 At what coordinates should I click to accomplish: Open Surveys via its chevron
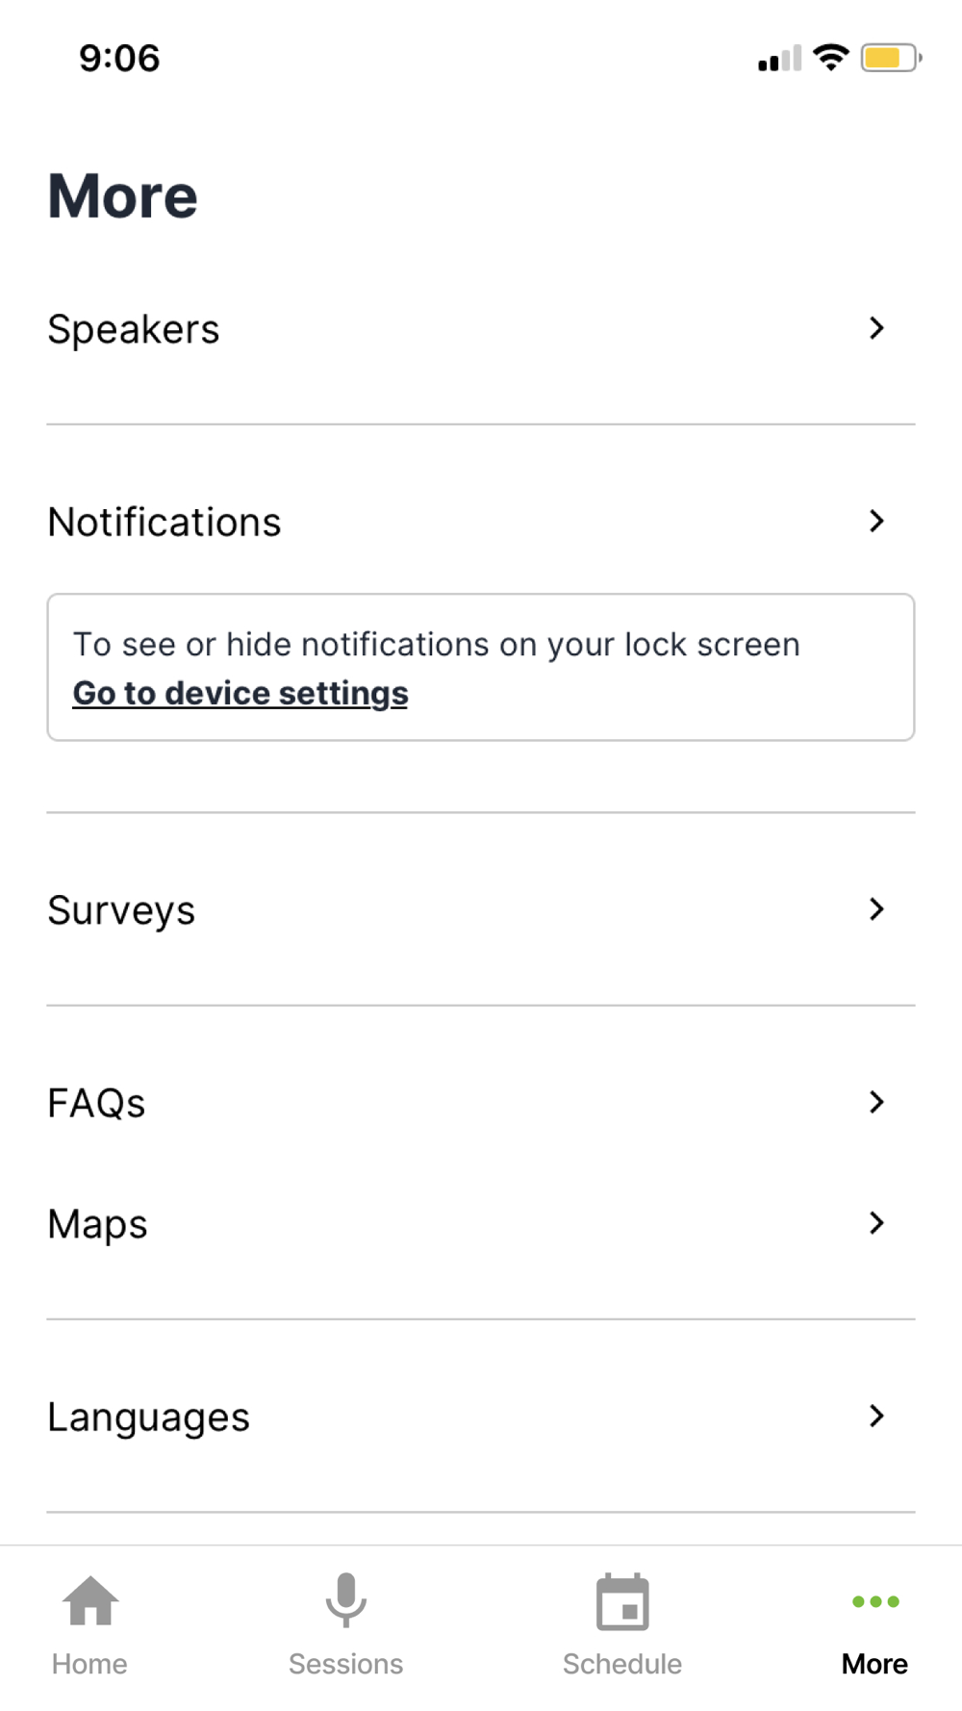tap(876, 909)
